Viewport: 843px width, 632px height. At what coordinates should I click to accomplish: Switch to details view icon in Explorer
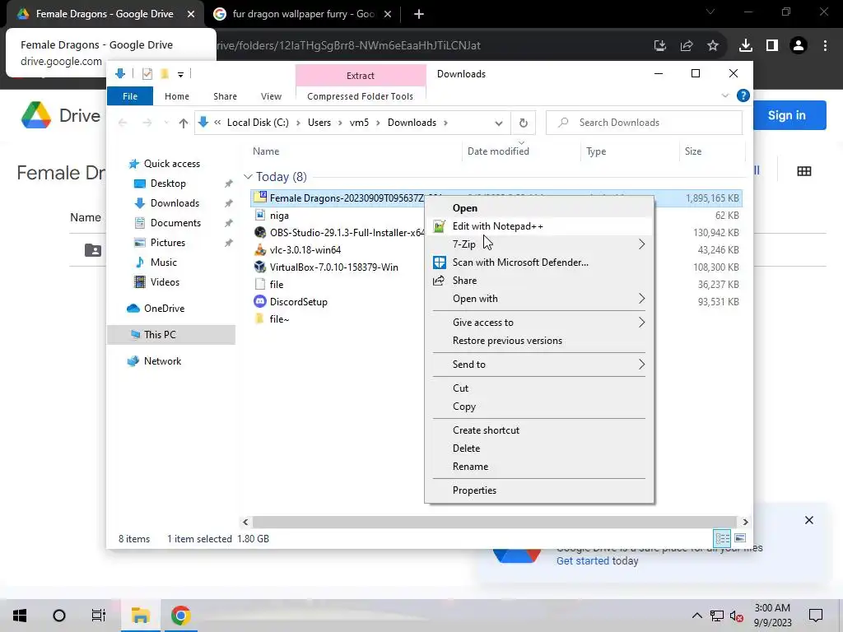pyautogui.click(x=722, y=538)
